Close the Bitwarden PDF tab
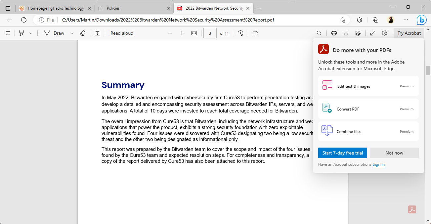This screenshot has width=431, height=224. click(x=248, y=8)
